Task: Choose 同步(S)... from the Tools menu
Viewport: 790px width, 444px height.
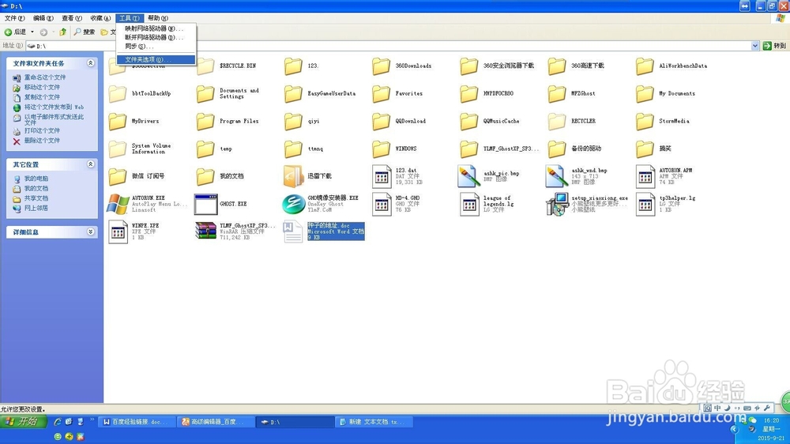Action: pyautogui.click(x=156, y=47)
